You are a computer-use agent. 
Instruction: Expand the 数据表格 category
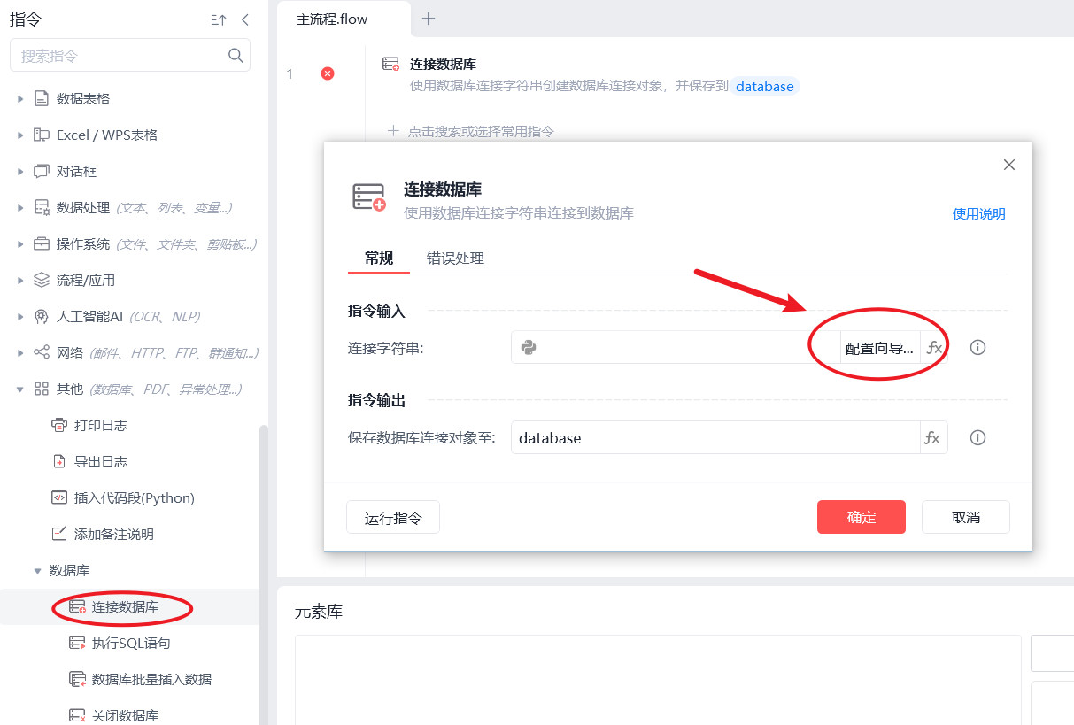click(20, 99)
